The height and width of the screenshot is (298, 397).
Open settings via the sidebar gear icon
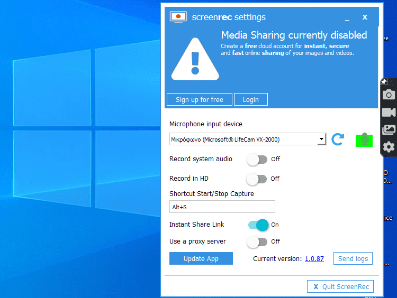(389, 147)
